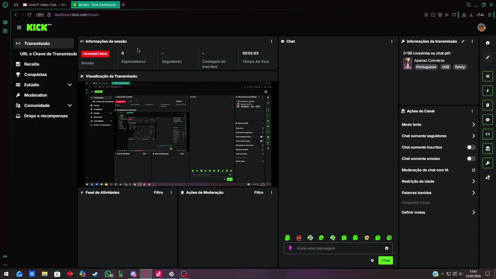Open URL e Chave de Transmissão page
The width and height of the screenshot is (496, 279).
[x=48, y=54]
